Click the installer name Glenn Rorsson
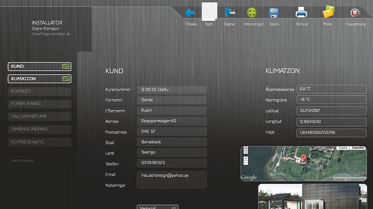Screen dimensions: 373x209 [x=45, y=29]
